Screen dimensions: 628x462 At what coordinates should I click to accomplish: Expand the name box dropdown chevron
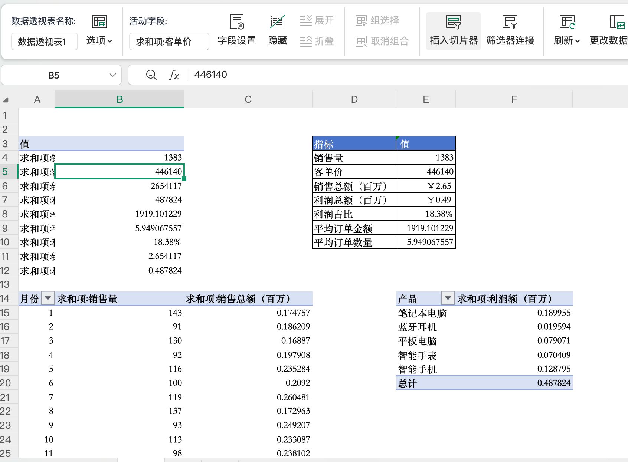tap(113, 75)
